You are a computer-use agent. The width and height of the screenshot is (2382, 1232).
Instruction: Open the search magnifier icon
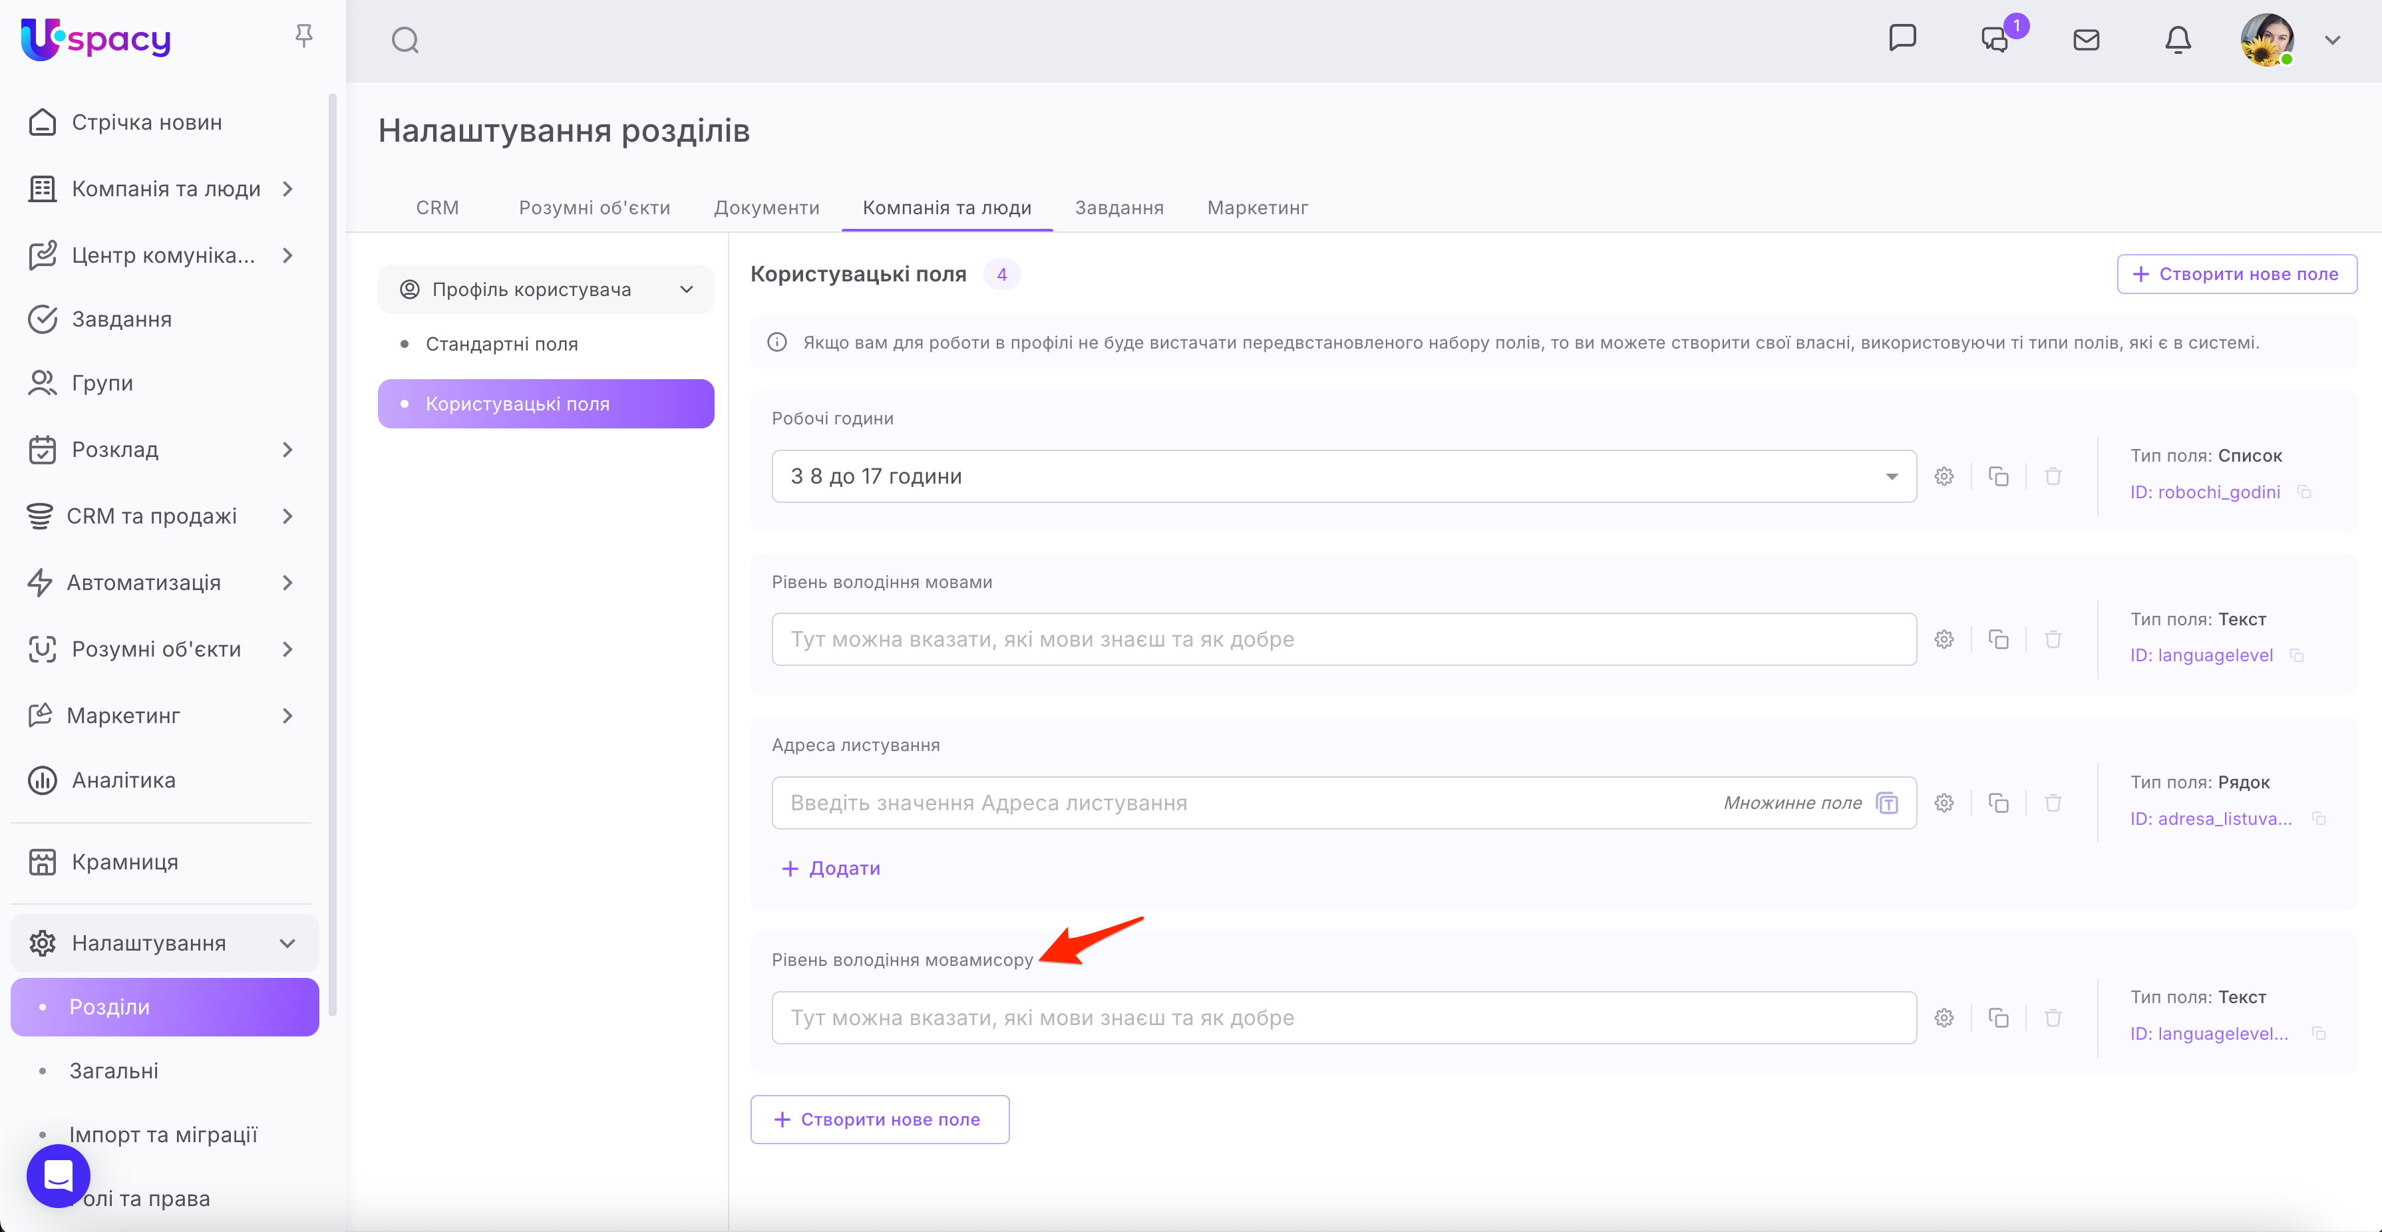[x=405, y=41]
